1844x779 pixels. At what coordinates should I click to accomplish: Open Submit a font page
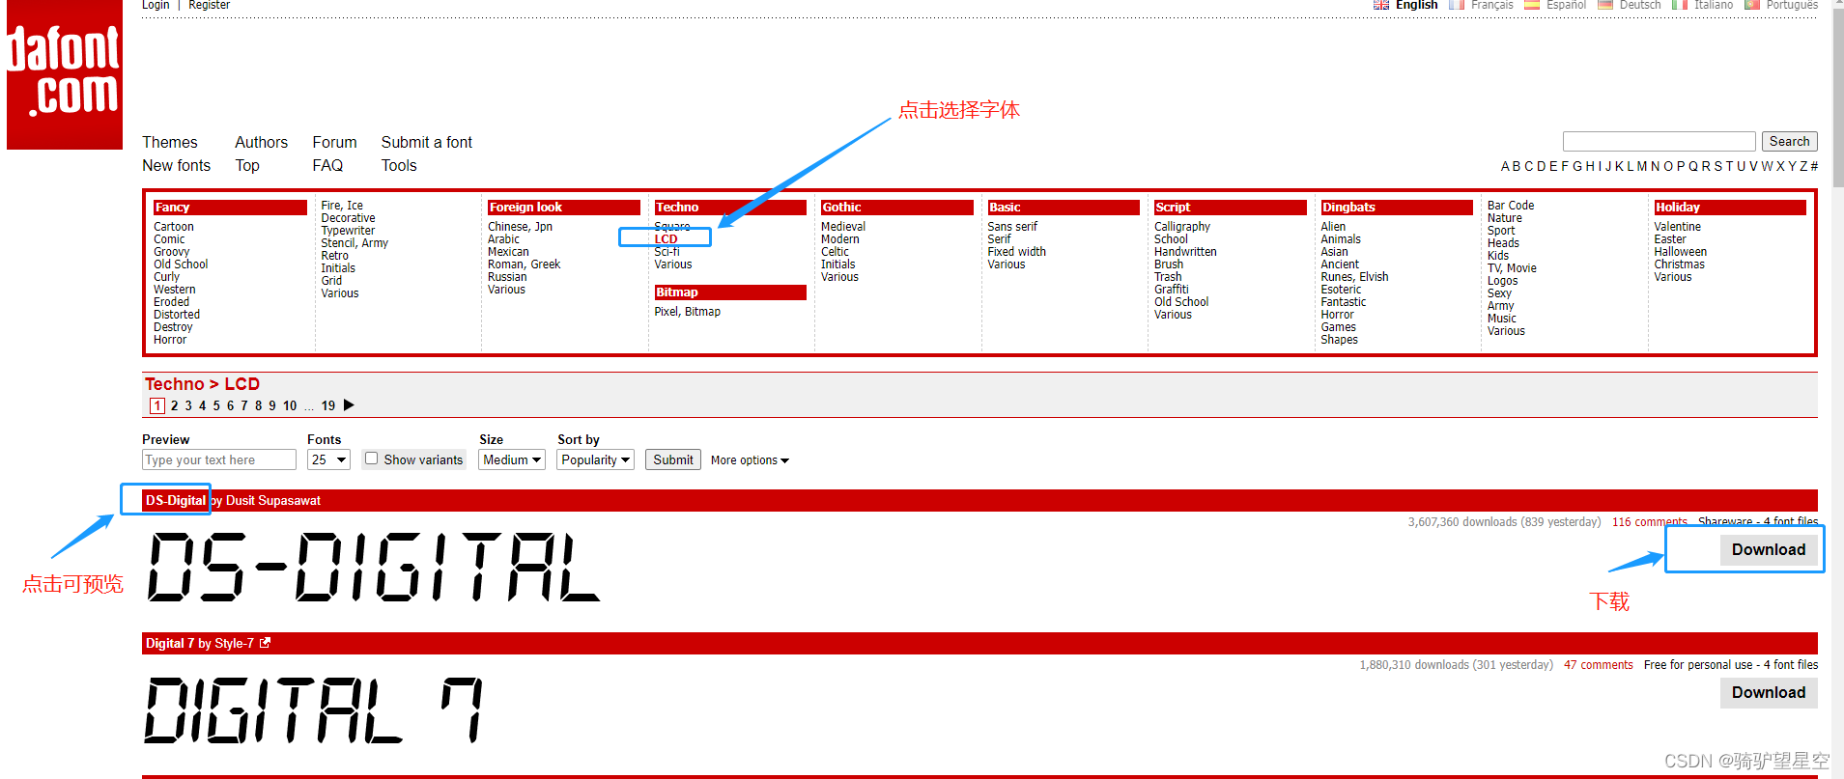click(427, 142)
